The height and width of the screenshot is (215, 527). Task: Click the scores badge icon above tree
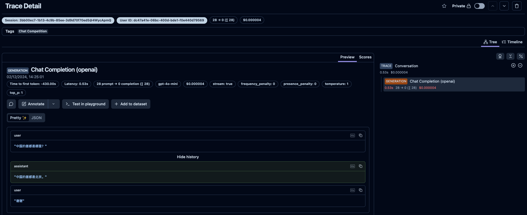[500, 56]
